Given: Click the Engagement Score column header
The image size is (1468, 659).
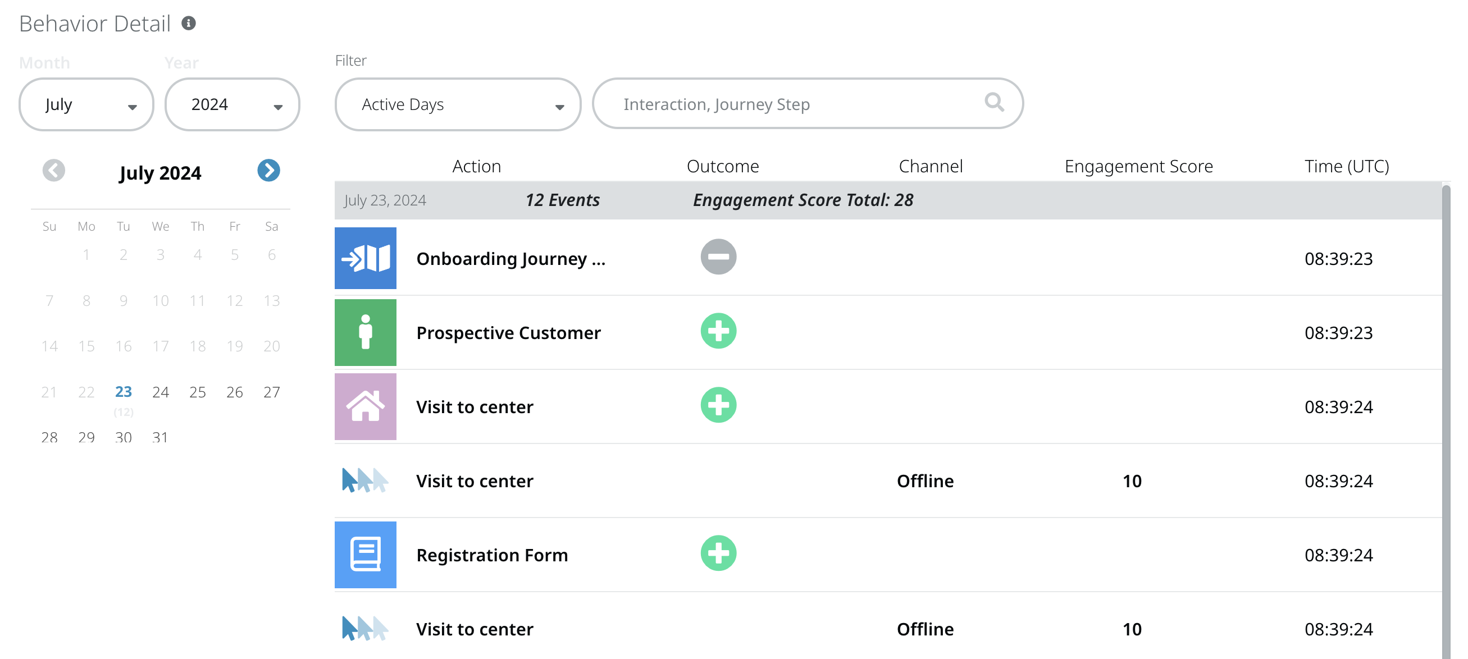Looking at the screenshot, I should pyautogui.click(x=1138, y=166).
